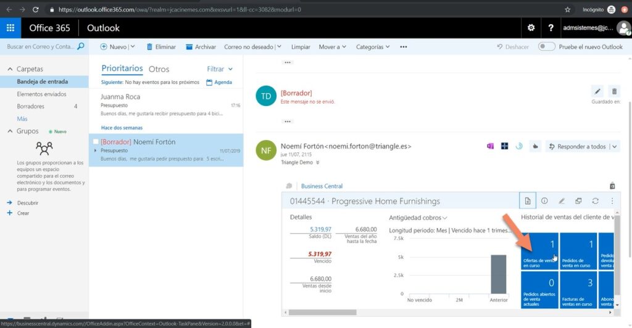Show information icon in Business Central toolbar

[x=544, y=201]
